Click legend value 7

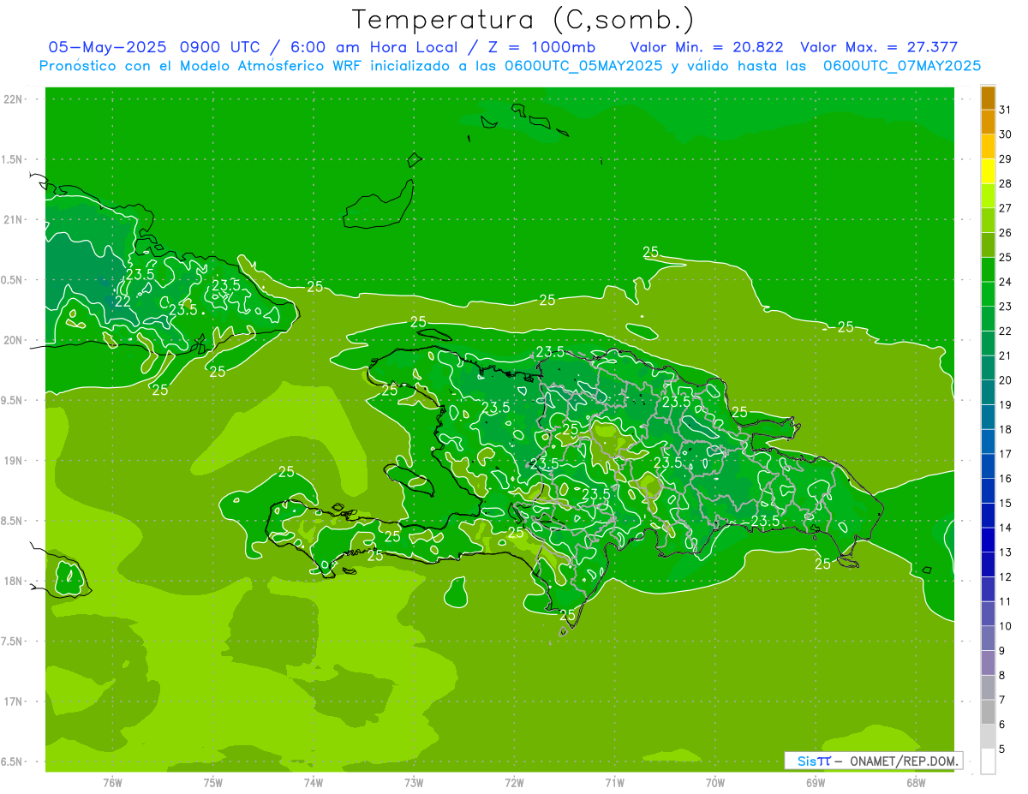tap(1002, 700)
